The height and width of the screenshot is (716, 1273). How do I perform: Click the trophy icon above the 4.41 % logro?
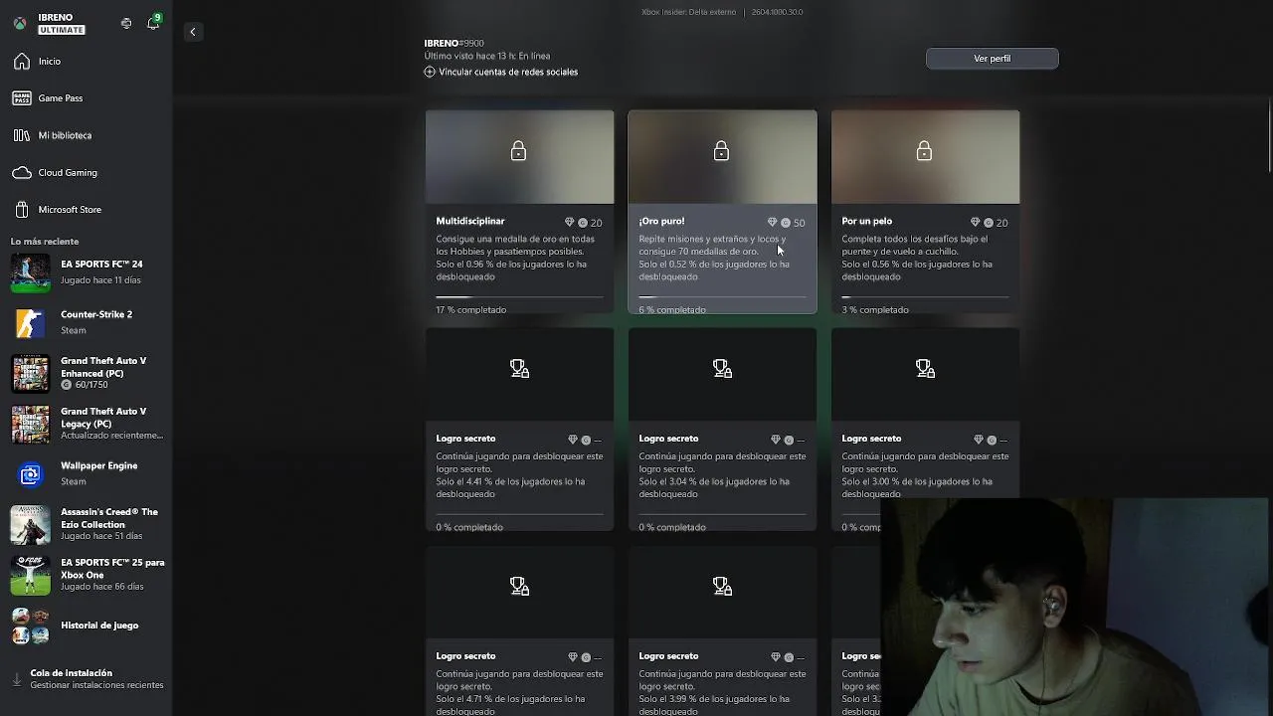pyautogui.click(x=519, y=369)
